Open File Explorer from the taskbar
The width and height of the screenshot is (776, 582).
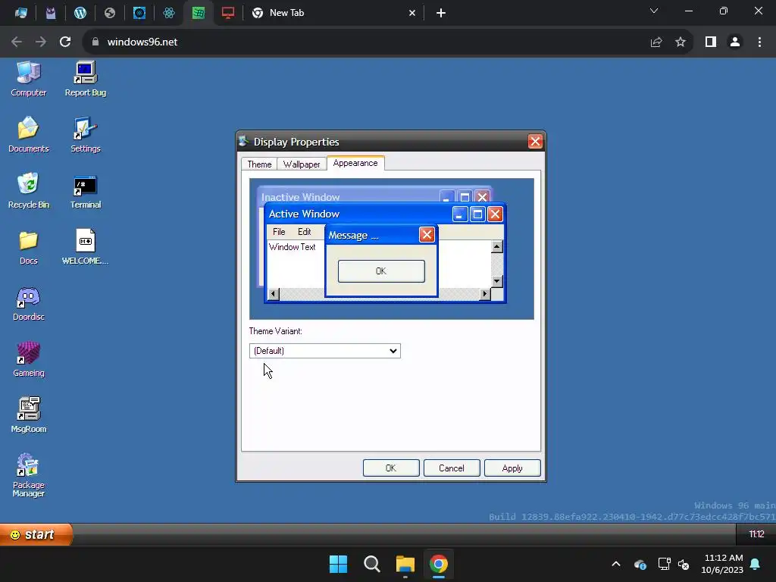(405, 564)
